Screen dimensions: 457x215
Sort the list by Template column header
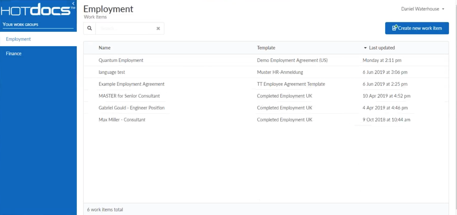(x=266, y=48)
